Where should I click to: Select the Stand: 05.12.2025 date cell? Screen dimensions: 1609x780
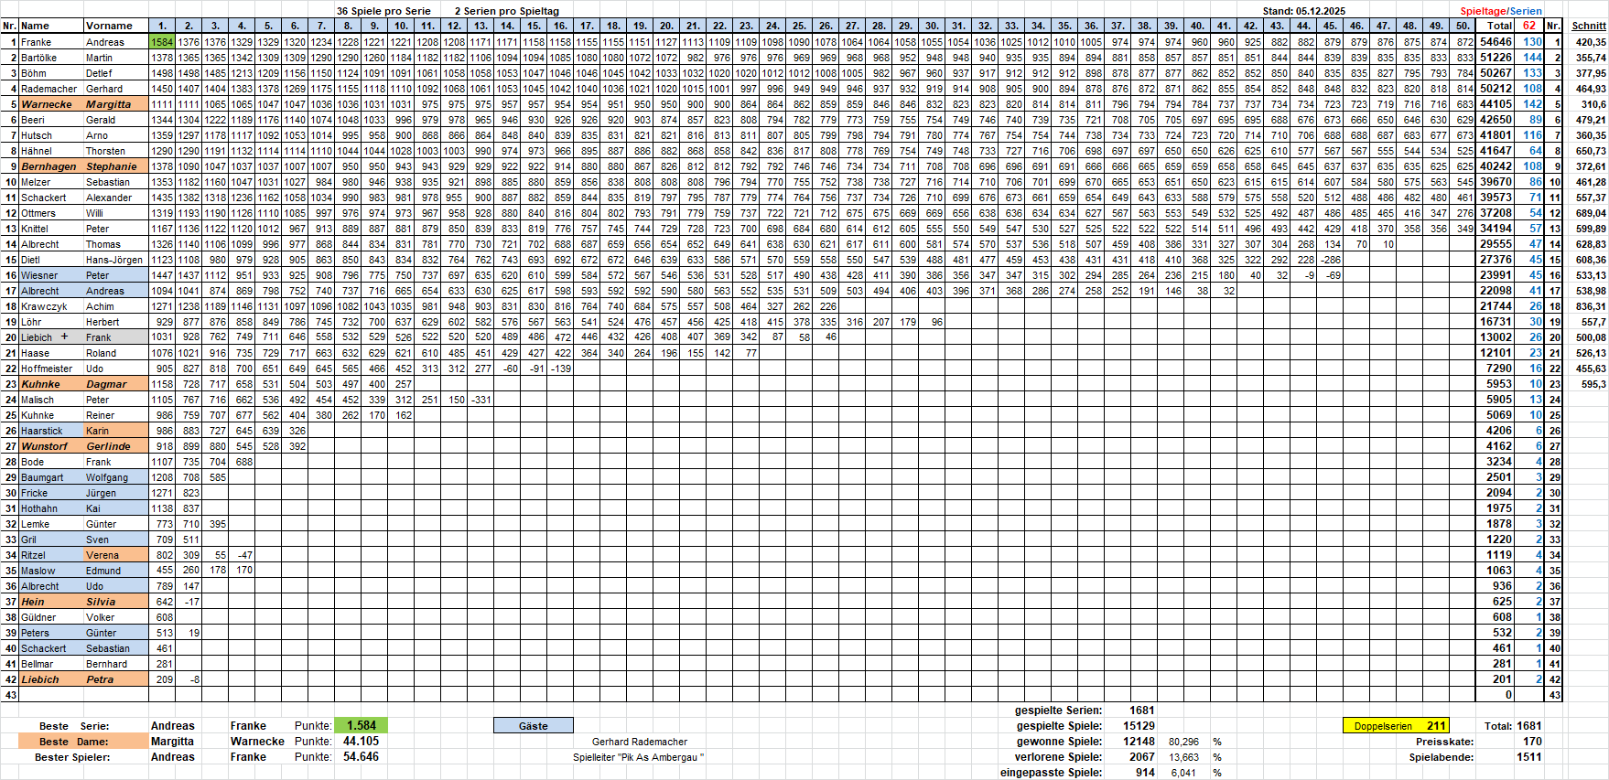(1303, 11)
